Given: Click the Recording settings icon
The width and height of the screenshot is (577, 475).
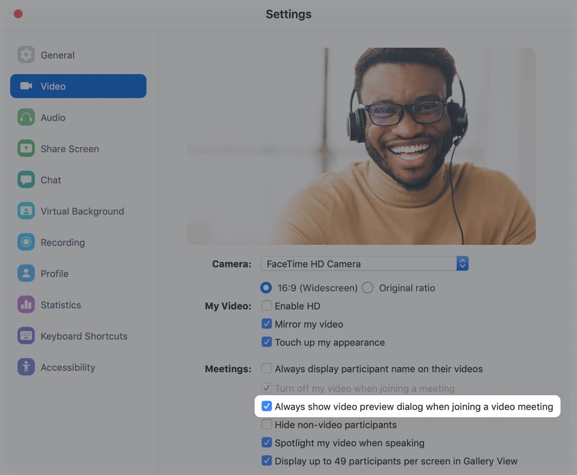Looking at the screenshot, I should [26, 242].
